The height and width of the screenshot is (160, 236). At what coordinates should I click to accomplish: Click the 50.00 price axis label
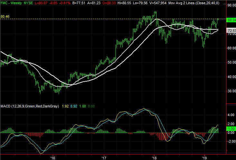coord(232,62)
